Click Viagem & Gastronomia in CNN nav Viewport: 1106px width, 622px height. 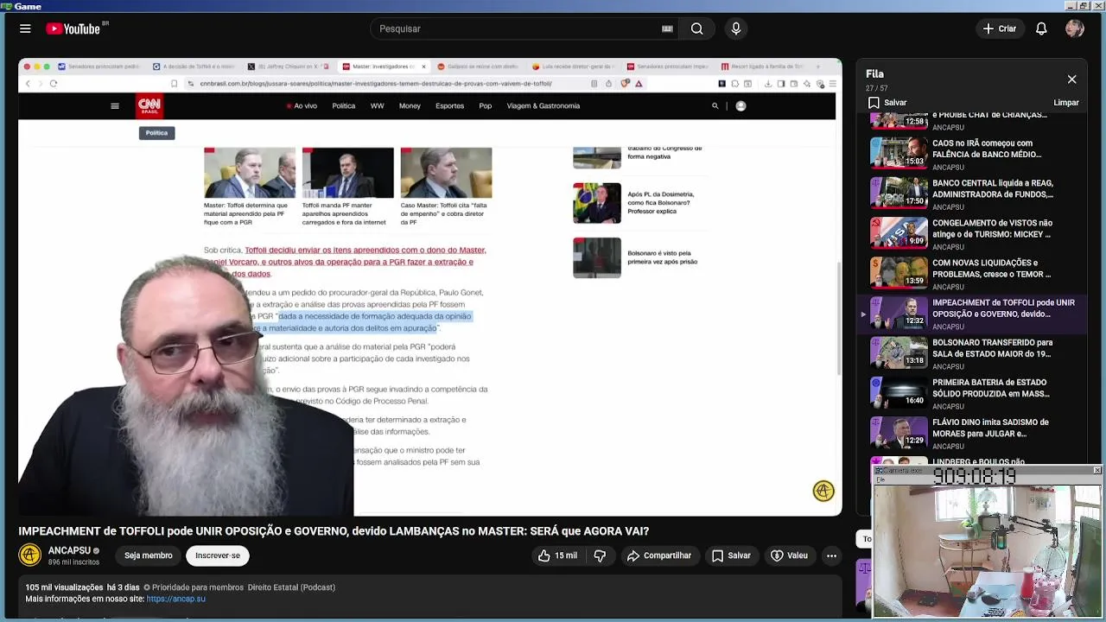pyautogui.click(x=543, y=105)
